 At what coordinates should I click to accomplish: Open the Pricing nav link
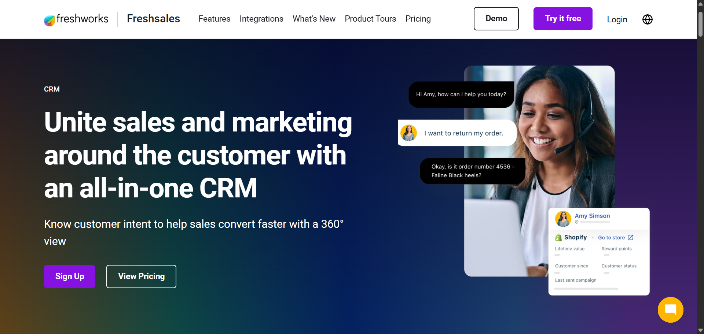click(x=418, y=19)
